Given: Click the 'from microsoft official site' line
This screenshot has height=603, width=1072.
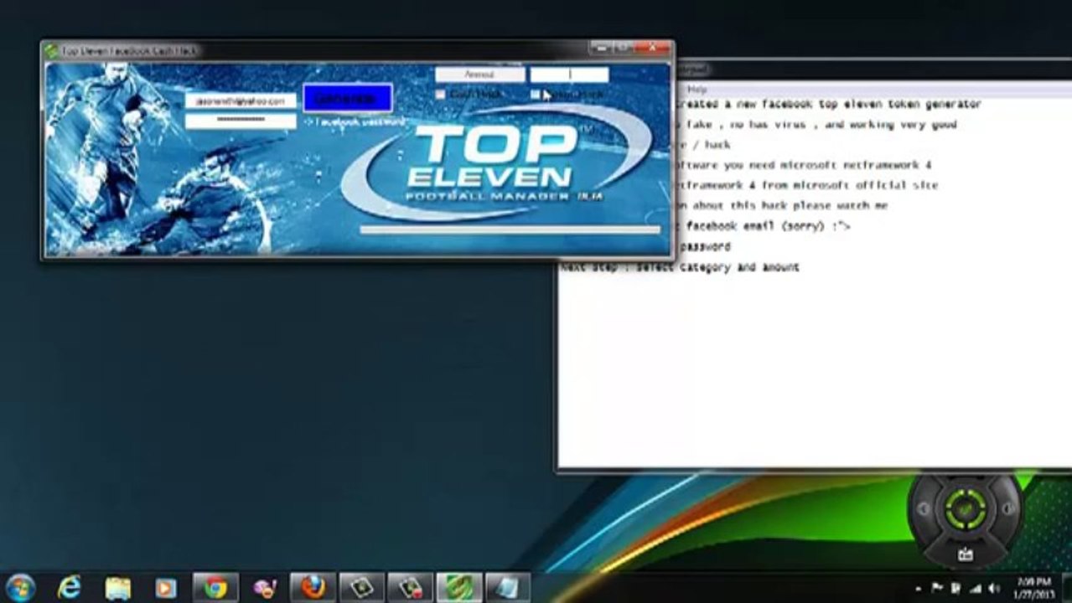Looking at the screenshot, I should (x=808, y=185).
